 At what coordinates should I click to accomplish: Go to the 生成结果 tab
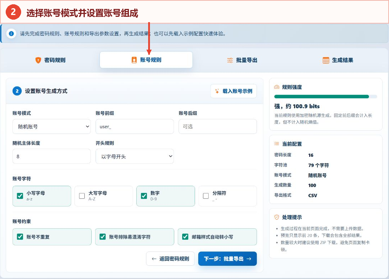[338, 60]
